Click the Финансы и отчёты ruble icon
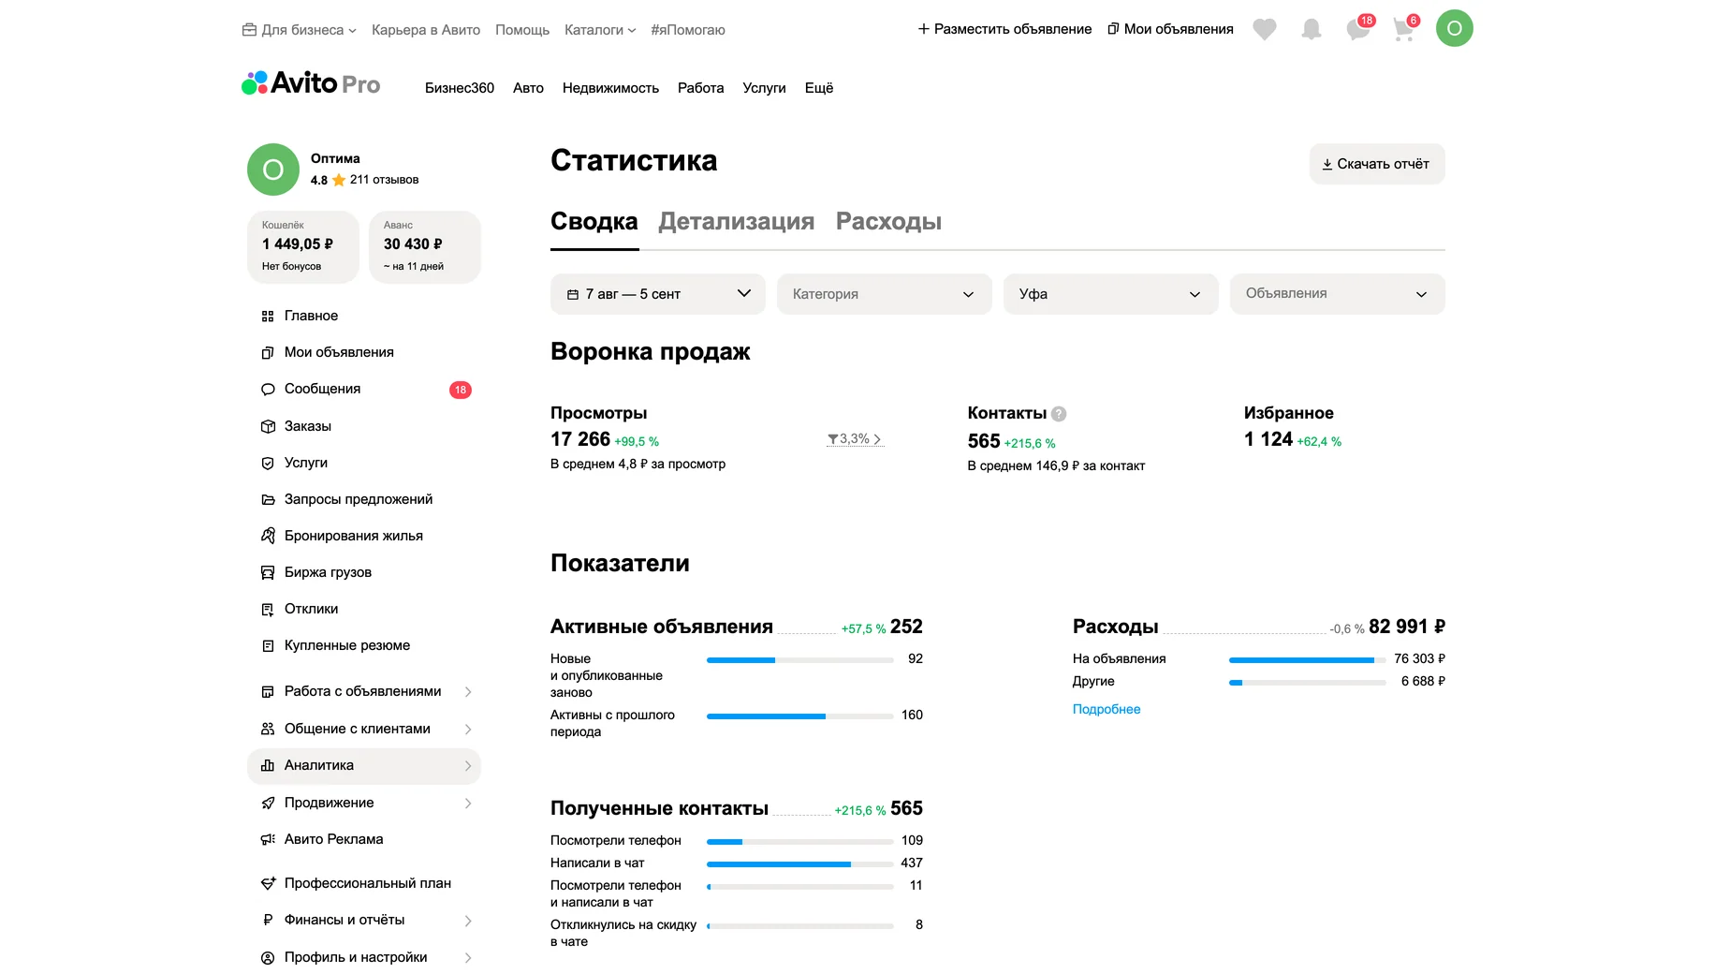 point(268,921)
